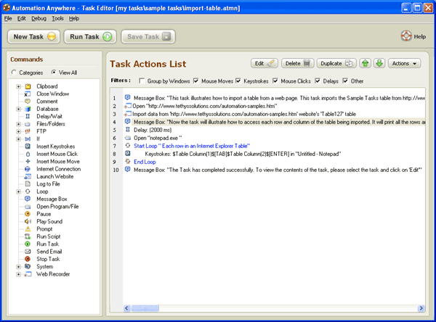Select the Delay/Wait hourglass icon
The image size is (436, 322).
28,116
